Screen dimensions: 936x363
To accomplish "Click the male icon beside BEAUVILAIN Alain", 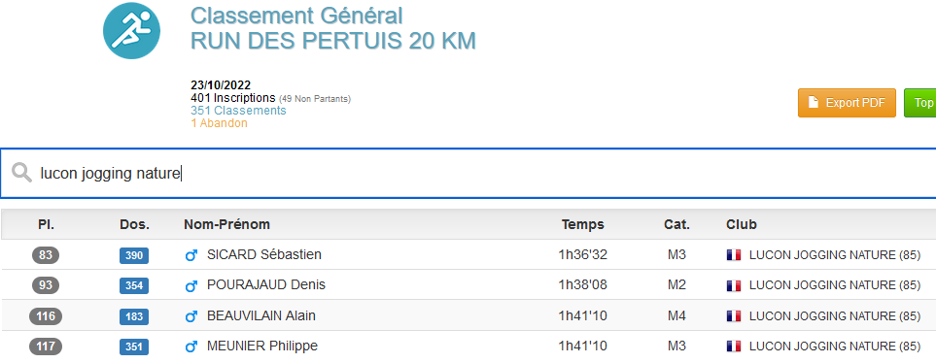I will (191, 316).
